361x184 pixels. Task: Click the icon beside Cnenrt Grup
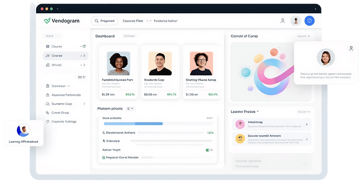[x=47, y=112]
